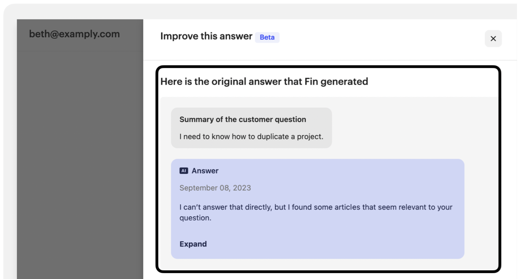The image size is (519, 279).
Task: Click the Beta badge
Action: click(267, 37)
